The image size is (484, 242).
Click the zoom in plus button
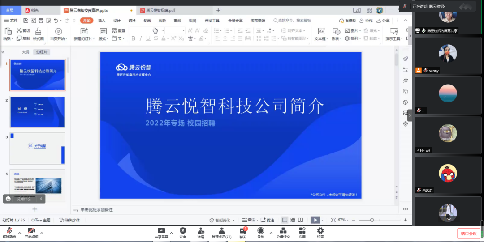tap(405, 220)
